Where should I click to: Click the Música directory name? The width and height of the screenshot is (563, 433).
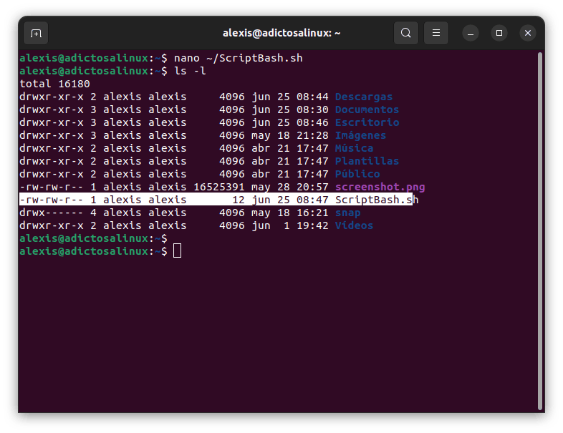tap(354, 148)
